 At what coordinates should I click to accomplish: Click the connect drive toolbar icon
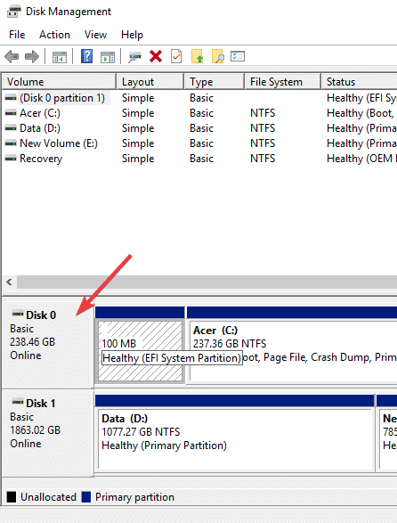(x=135, y=57)
